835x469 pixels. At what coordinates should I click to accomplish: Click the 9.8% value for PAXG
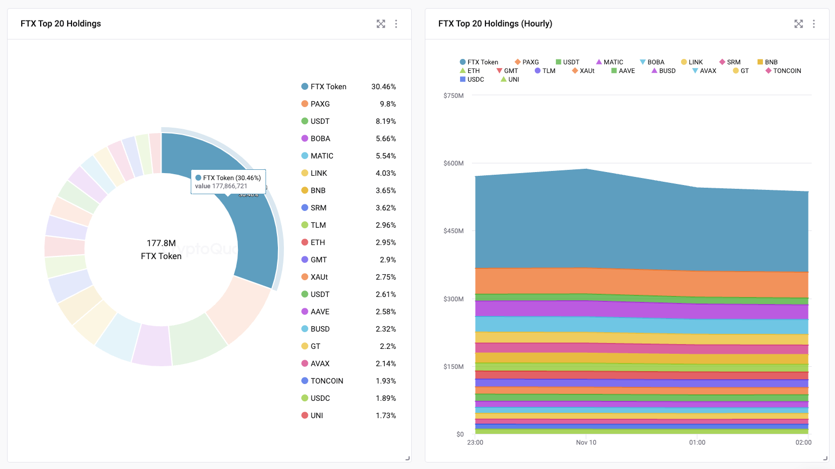388,104
